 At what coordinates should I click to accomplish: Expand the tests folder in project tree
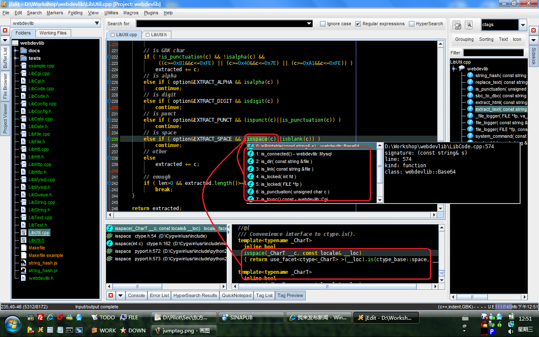[x=16, y=58]
